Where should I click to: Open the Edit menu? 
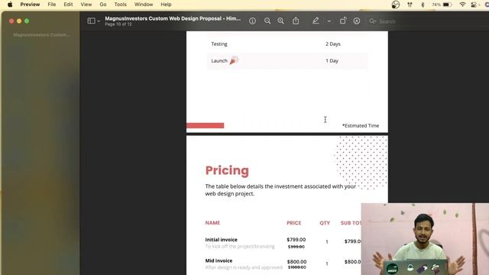(x=68, y=5)
